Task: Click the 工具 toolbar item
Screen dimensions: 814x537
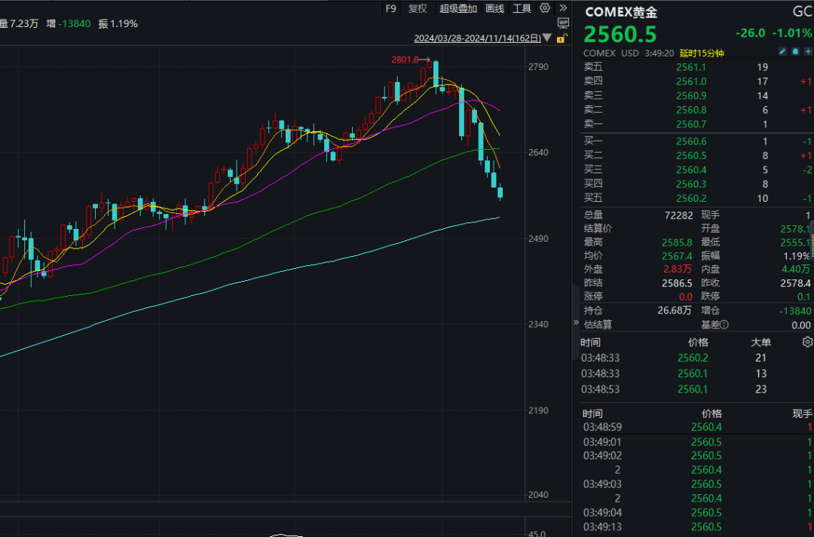Action: coord(522,8)
